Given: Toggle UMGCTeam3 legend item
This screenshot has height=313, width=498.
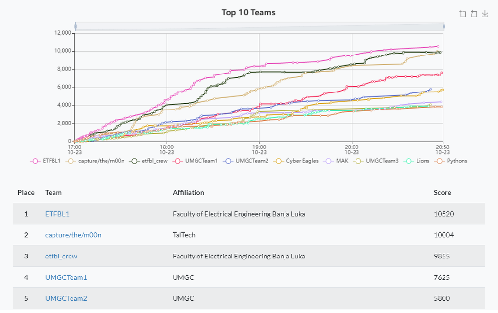Looking at the screenshot, I should point(376,161).
